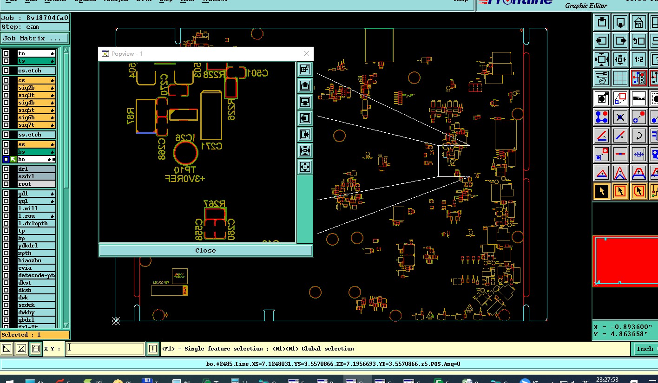Open the Job Matrix ... button
Image resolution: width=658 pixels, height=383 pixels.
coord(35,39)
